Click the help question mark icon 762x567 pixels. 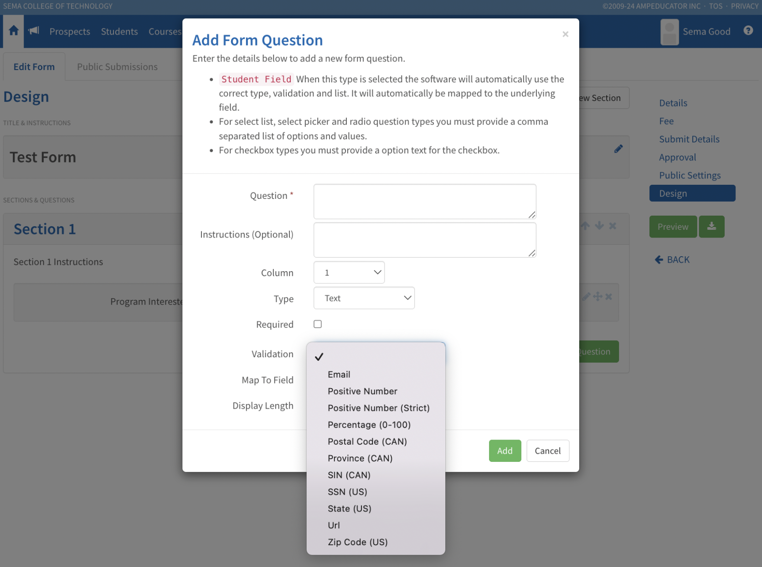click(x=748, y=30)
